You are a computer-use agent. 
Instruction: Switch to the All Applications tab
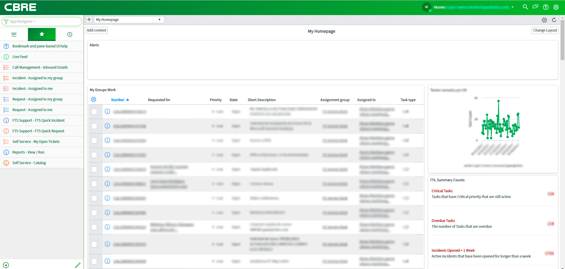14,34
